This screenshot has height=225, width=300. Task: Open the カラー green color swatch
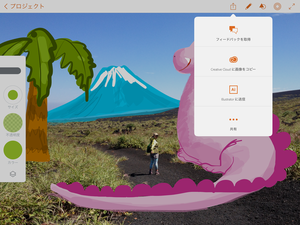coord(13,150)
